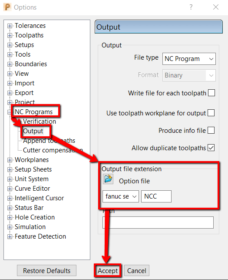
Task: Click the 'Import' tree label
Action: [24, 83]
